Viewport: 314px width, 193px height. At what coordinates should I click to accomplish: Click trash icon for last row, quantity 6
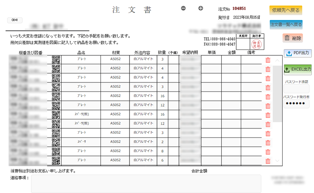click(268, 161)
